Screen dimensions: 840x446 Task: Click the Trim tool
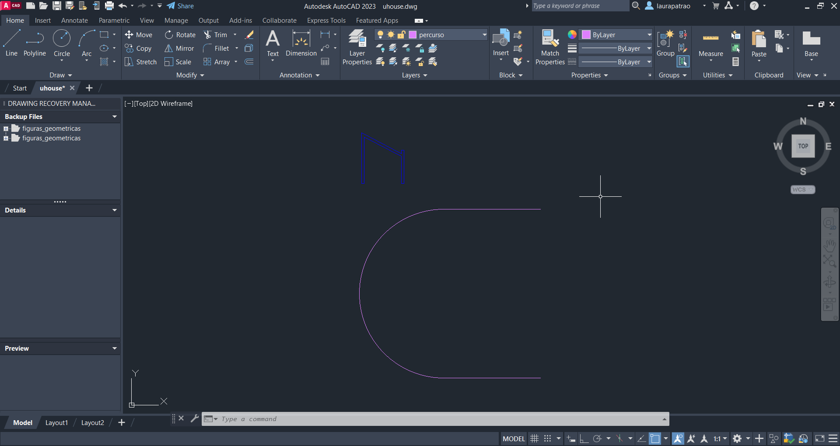[216, 35]
